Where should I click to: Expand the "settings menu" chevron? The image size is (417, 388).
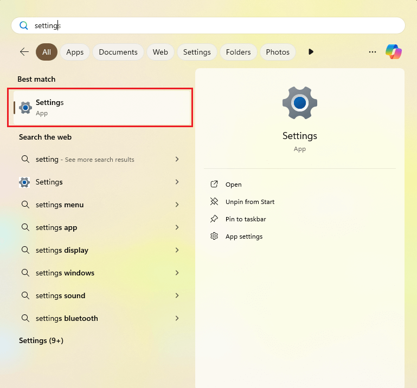pos(177,205)
